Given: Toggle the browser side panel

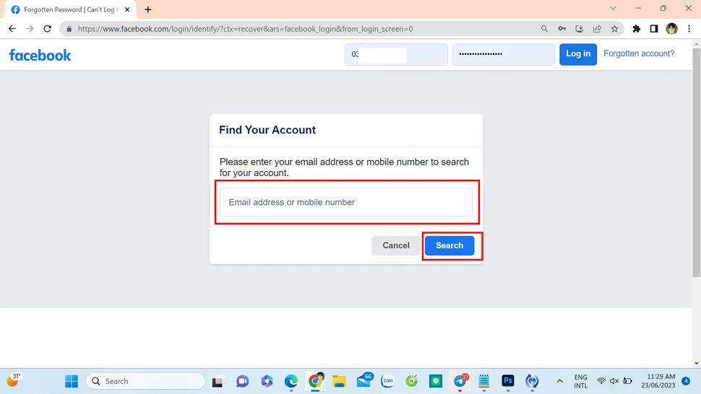Looking at the screenshot, I should (x=653, y=29).
